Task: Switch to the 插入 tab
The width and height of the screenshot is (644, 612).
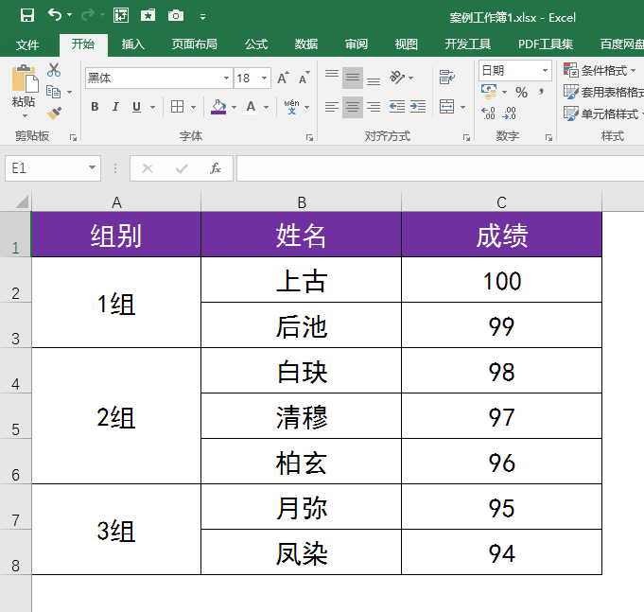Action: (132, 44)
